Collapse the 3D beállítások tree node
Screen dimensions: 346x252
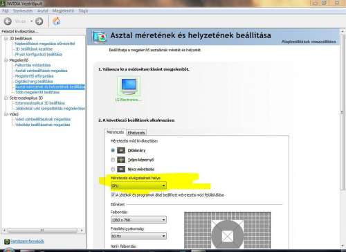click(6, 39)
